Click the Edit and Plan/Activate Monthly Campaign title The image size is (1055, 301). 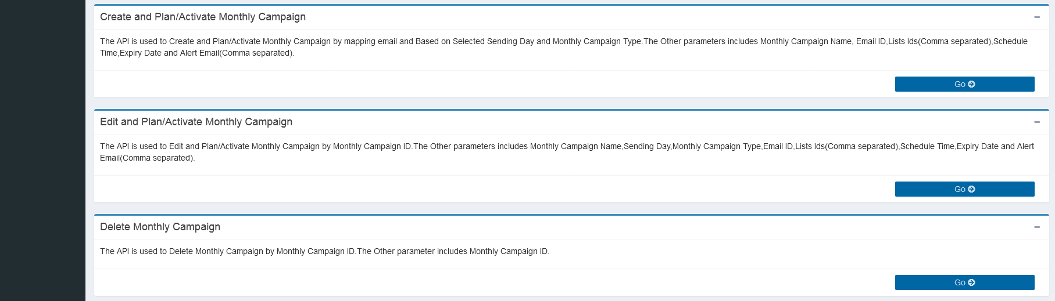point(196,122)
